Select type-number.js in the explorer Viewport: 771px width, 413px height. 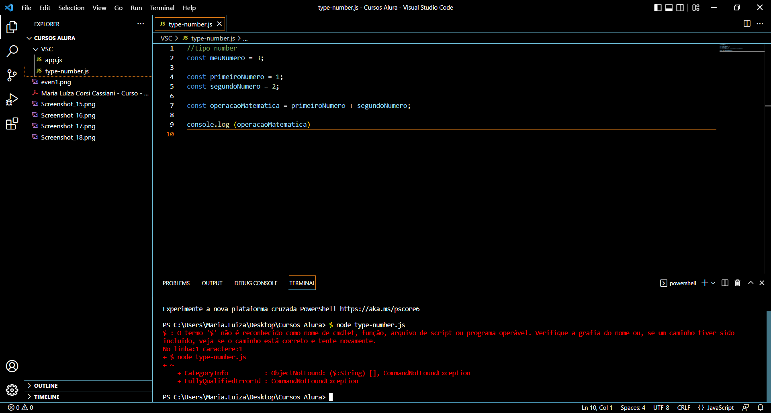(88, 71)
